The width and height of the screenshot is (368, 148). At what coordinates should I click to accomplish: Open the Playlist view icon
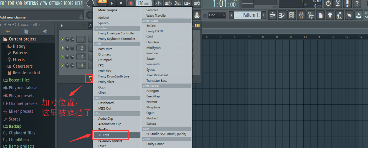point(273,15)
